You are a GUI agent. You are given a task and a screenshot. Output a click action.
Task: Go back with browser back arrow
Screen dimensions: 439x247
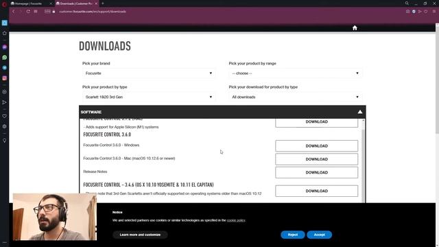point(13,12)
